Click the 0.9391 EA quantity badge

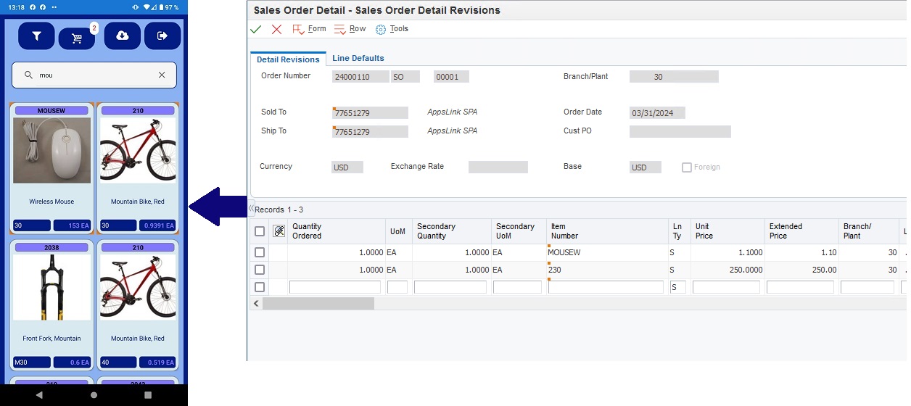(x=157, y=225)
